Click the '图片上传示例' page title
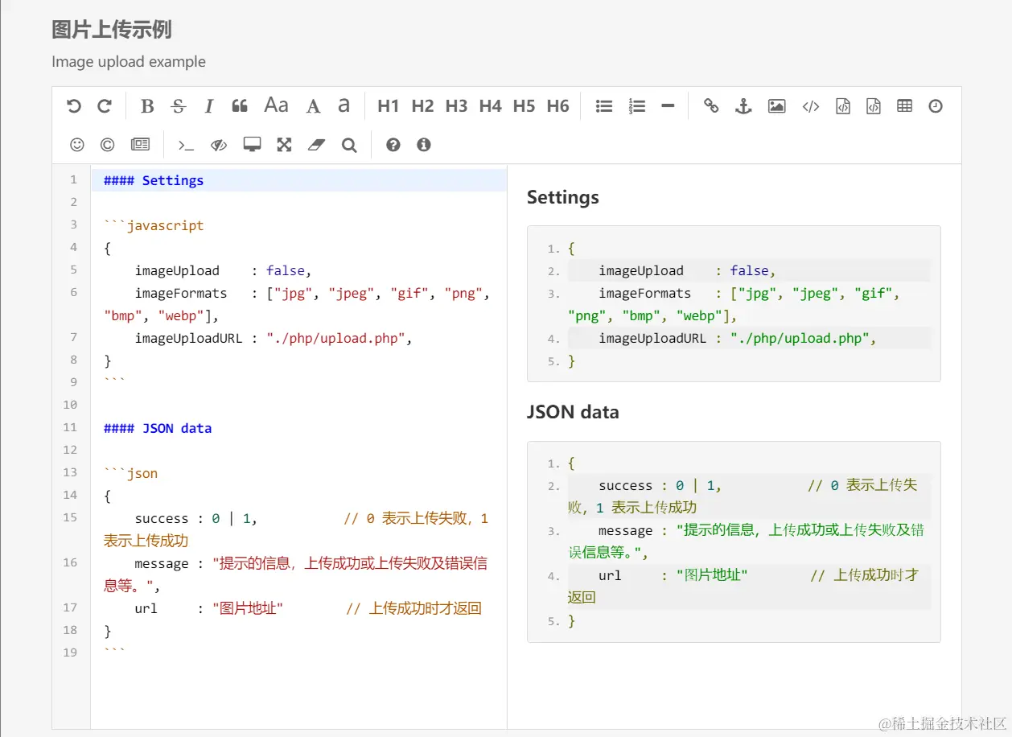The height and width of the screenshot is (737, 1012). point(112,30)
